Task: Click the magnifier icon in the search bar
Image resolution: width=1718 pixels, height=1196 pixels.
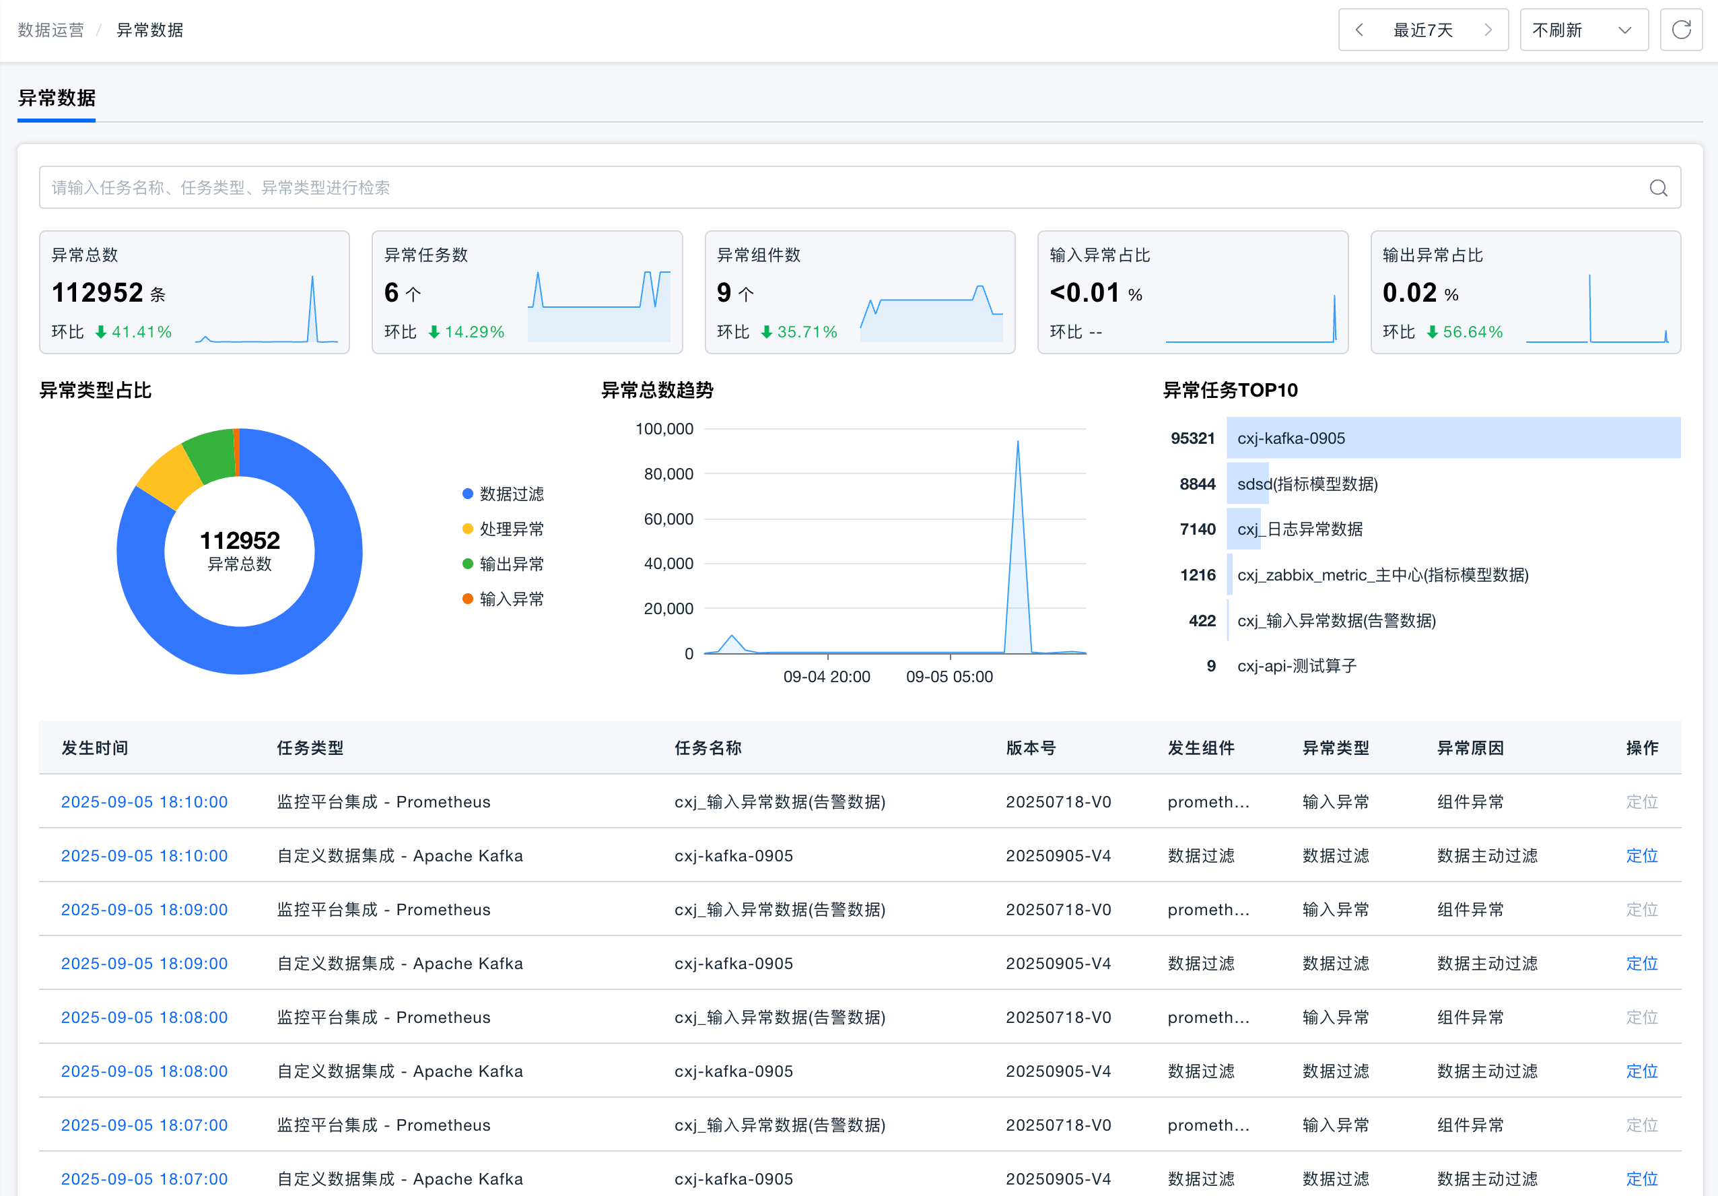Action: click(1659, 188)
